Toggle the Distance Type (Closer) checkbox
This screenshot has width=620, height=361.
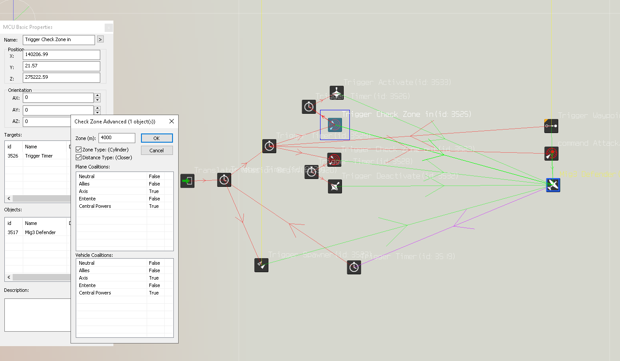coord(78,158)
